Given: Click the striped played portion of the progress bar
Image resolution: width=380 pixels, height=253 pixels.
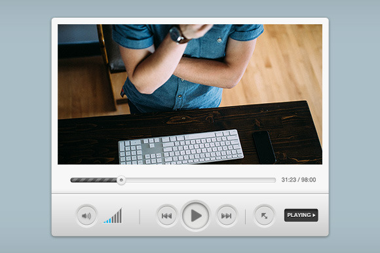Looking at the screenshot, I should (x=94, y=180).
